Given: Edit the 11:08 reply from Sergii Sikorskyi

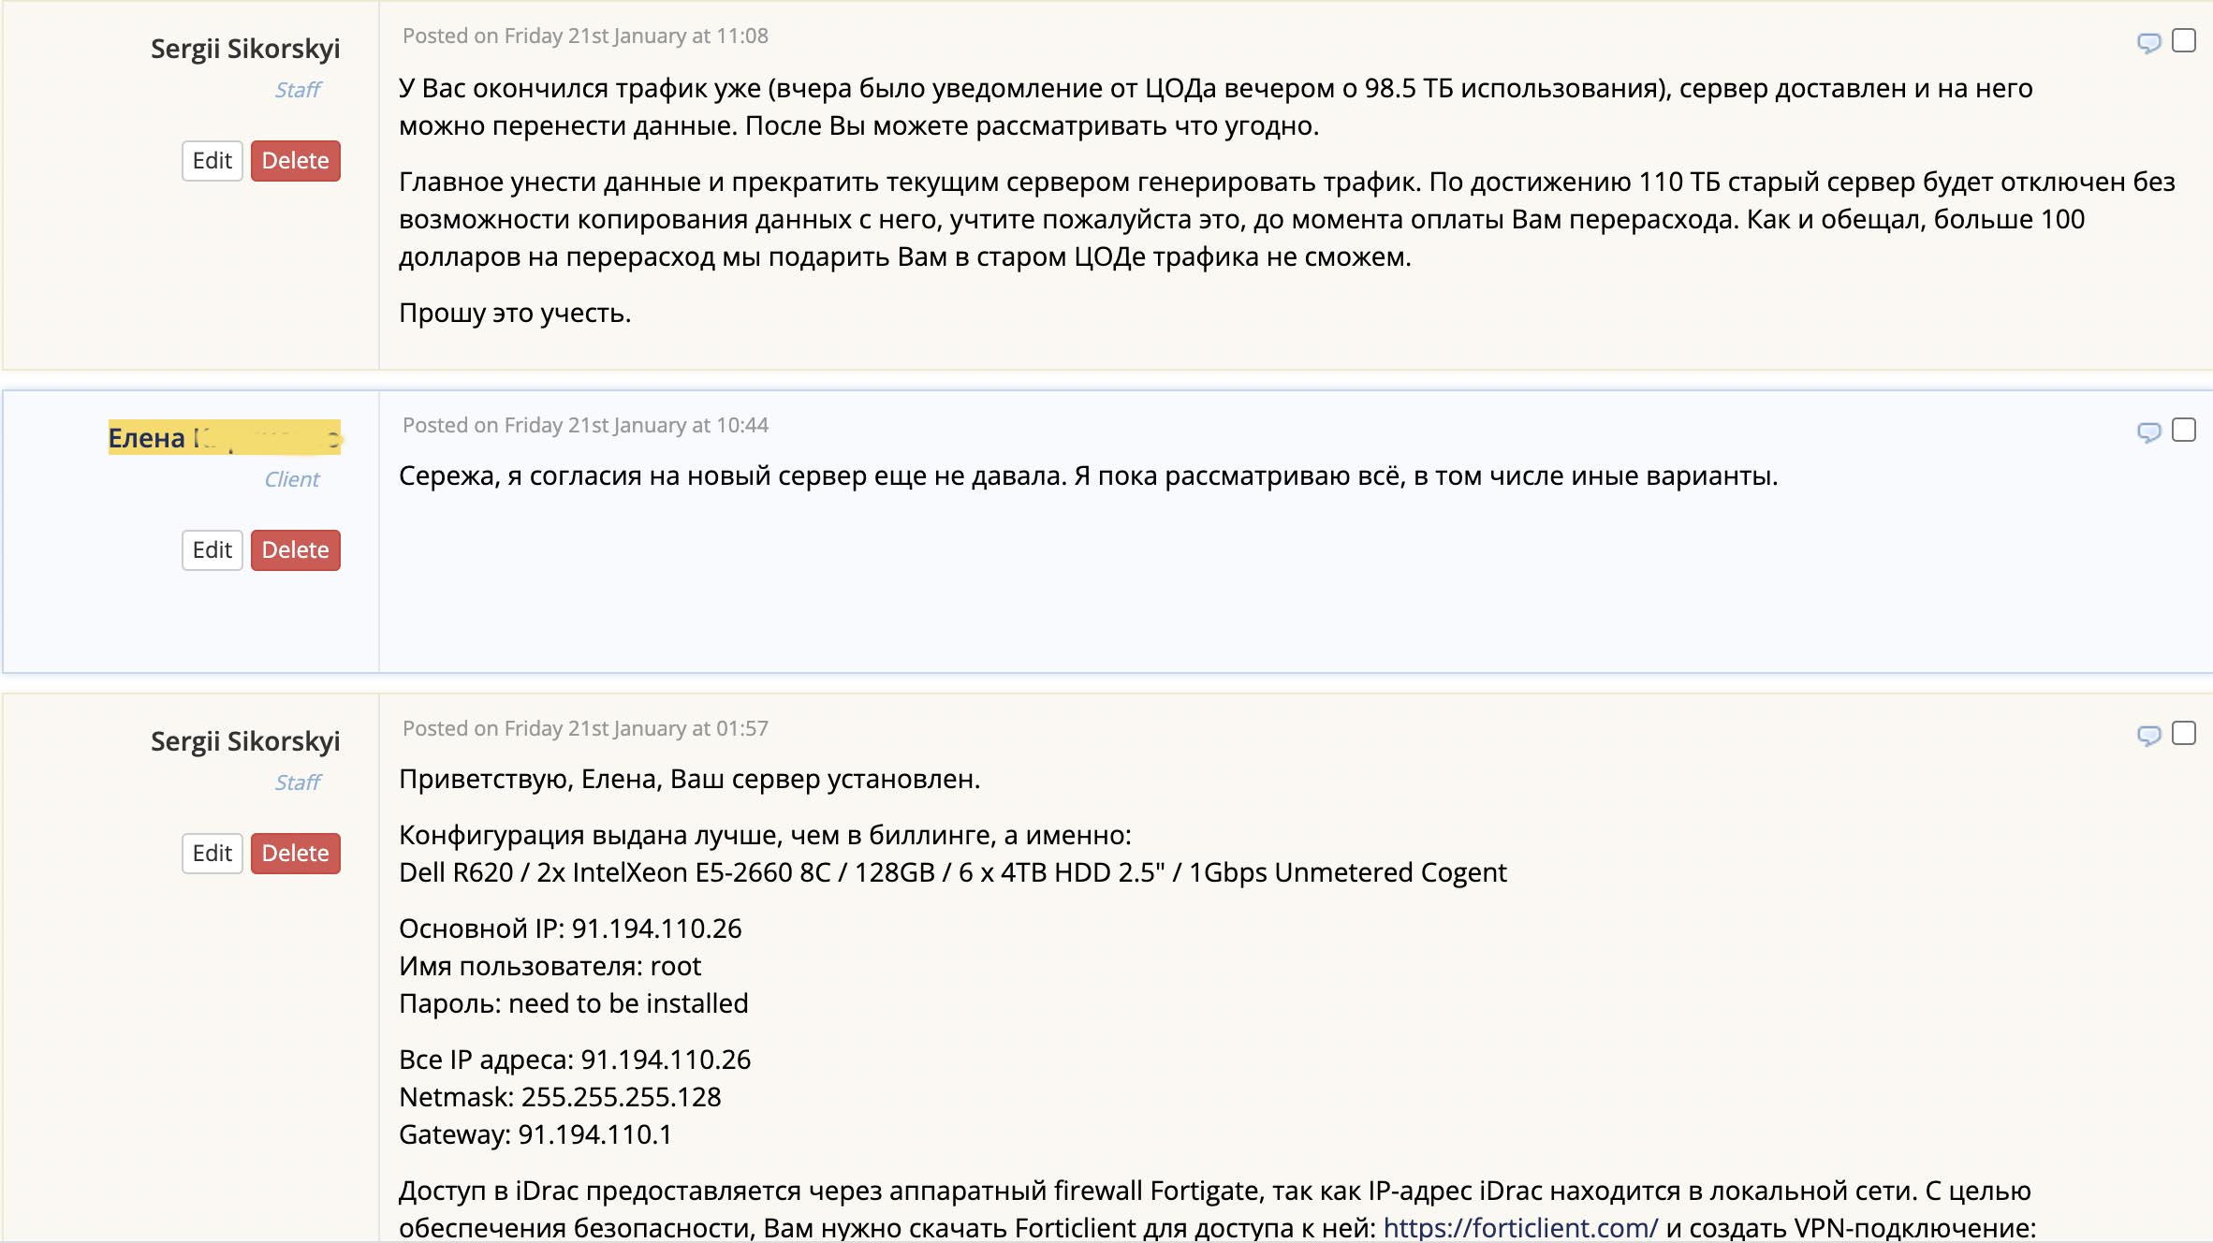Looking at the screenshot, I should [213, 161].
